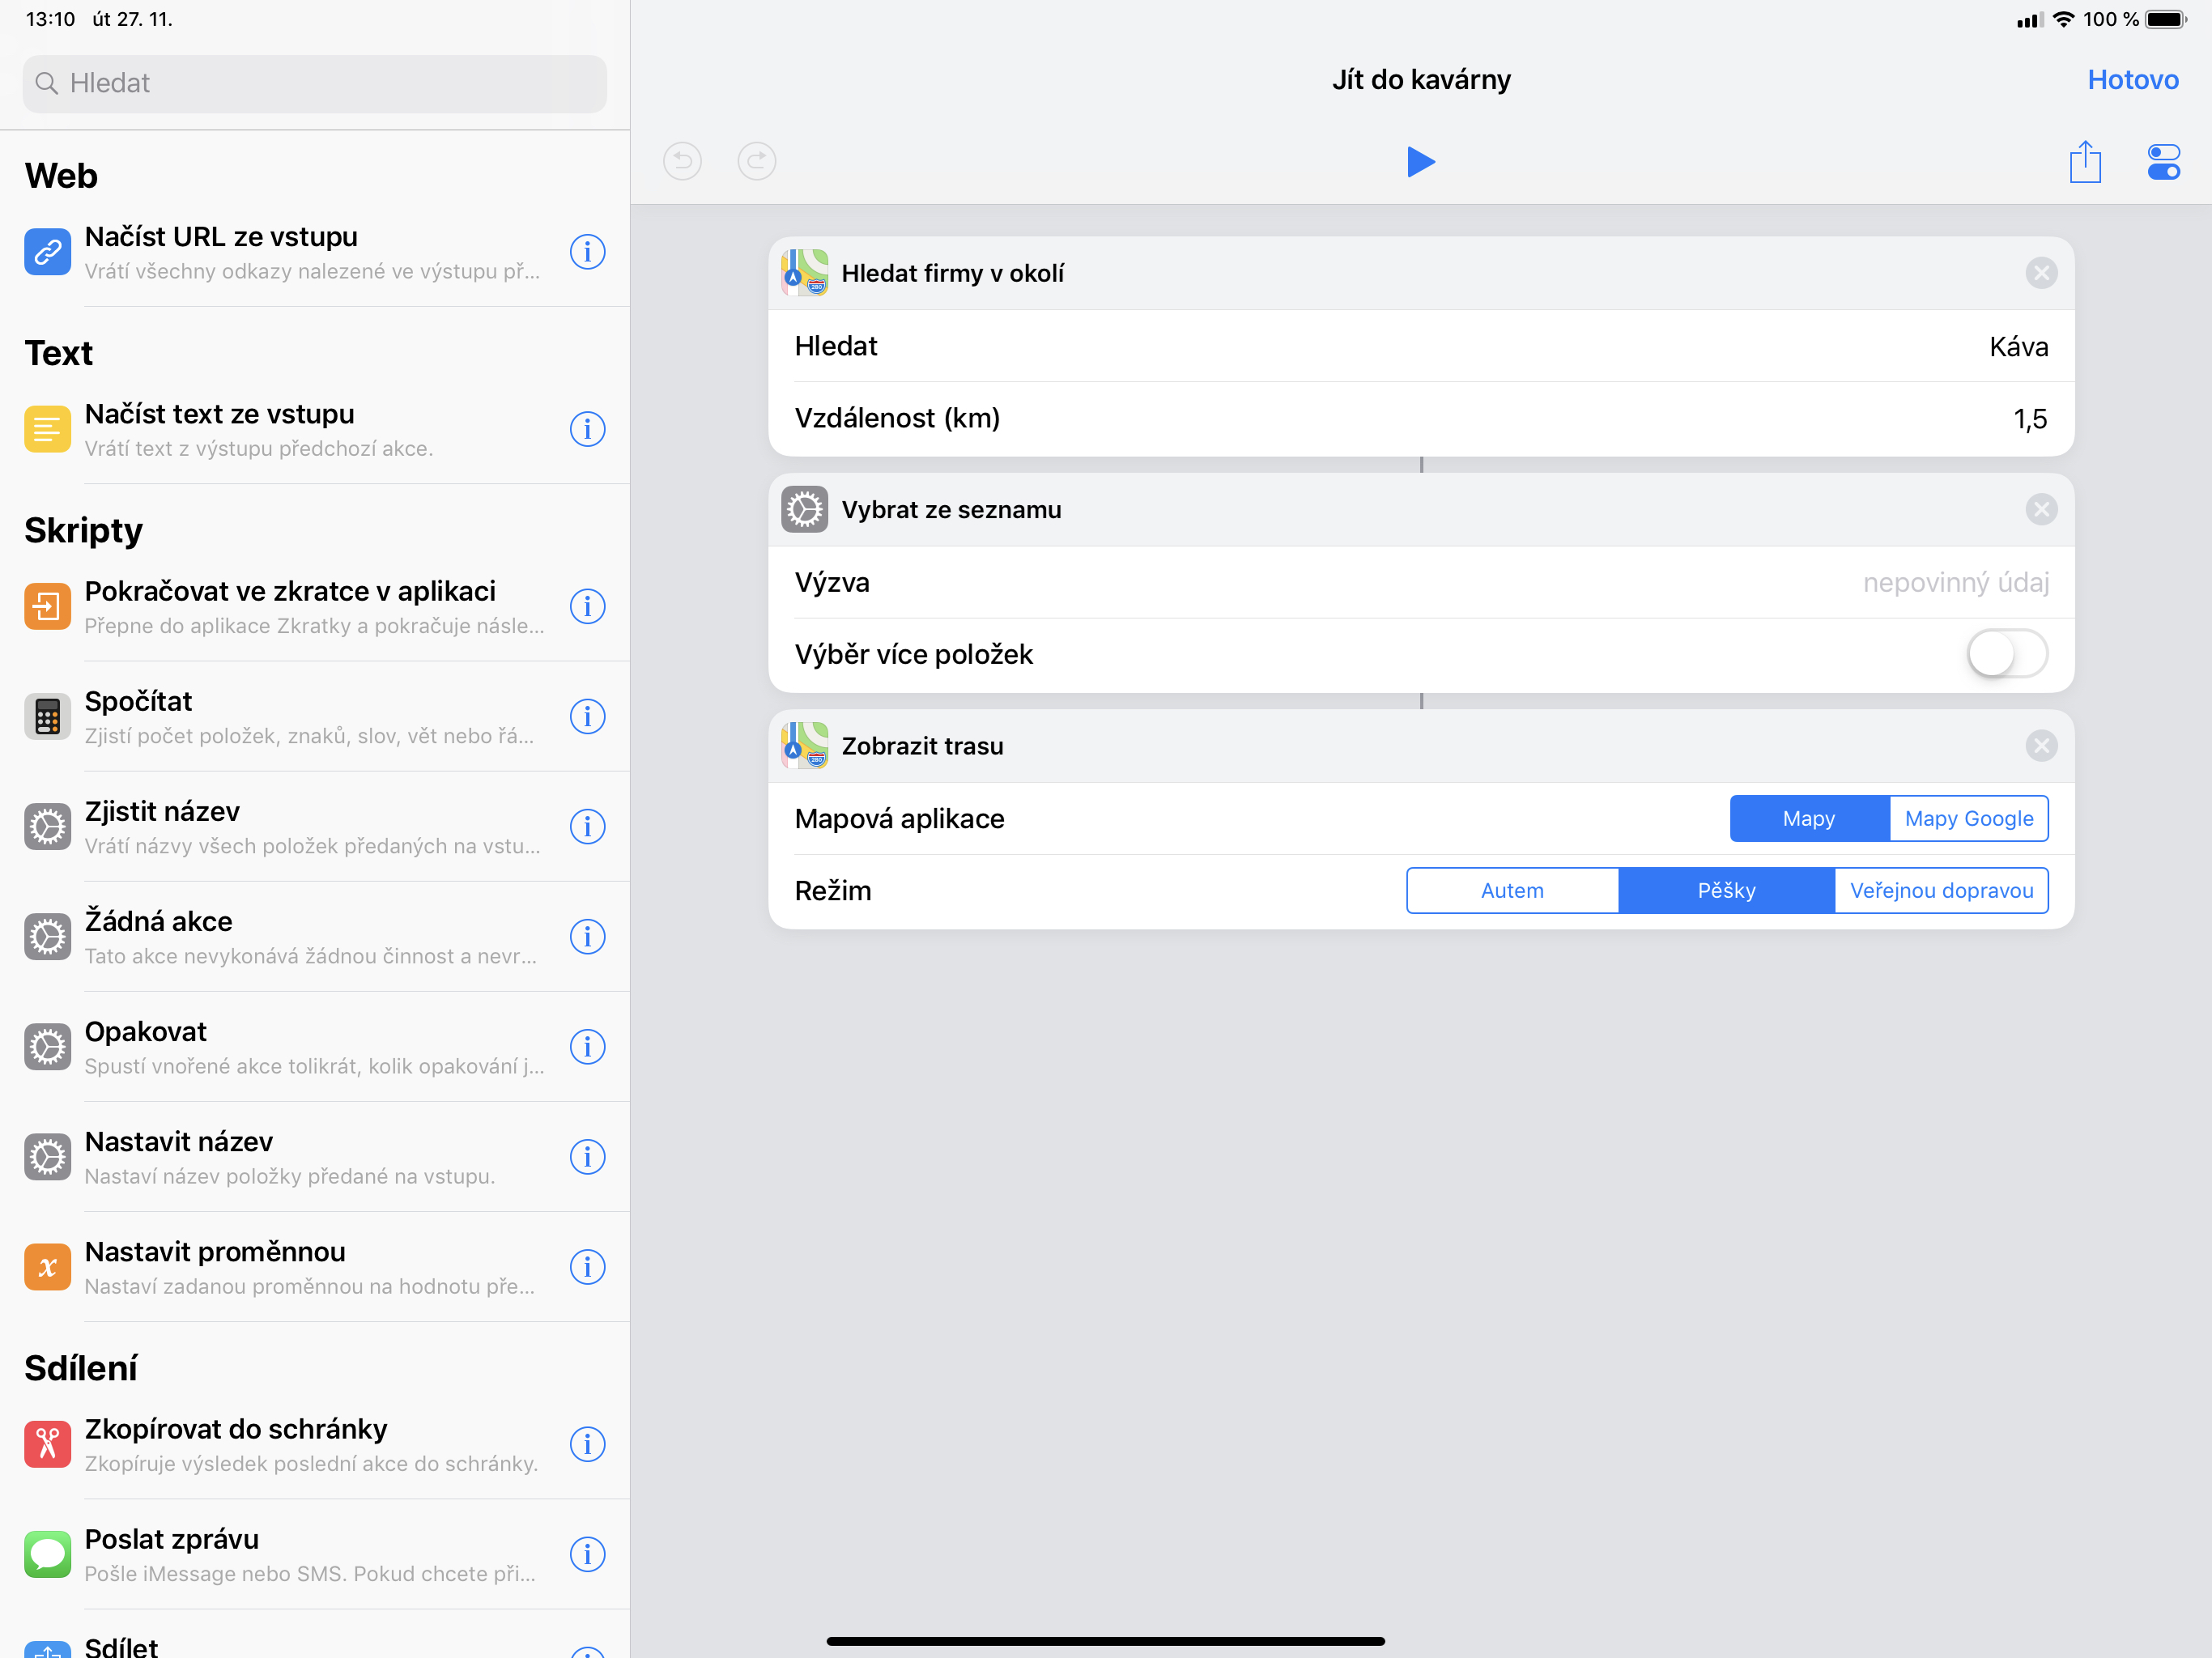Open info for Nastavit proměnnou
The width and height of the screenshot is (2212, 1658).
click(x=587, y=1267)
